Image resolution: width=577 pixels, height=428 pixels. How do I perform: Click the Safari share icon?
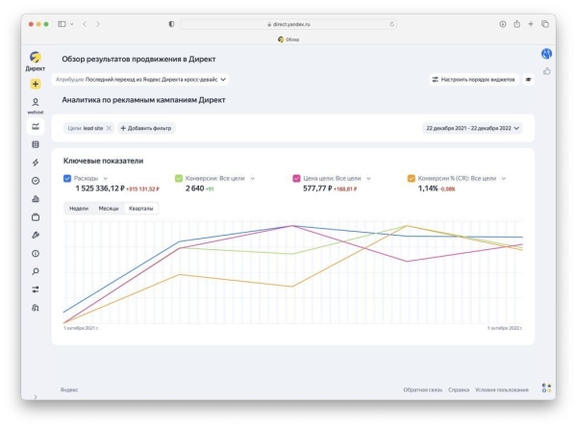point(516,23)
